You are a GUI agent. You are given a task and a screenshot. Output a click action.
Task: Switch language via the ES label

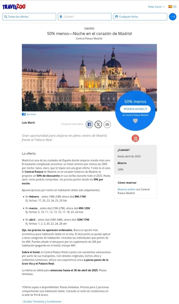[x=175, y=7]
